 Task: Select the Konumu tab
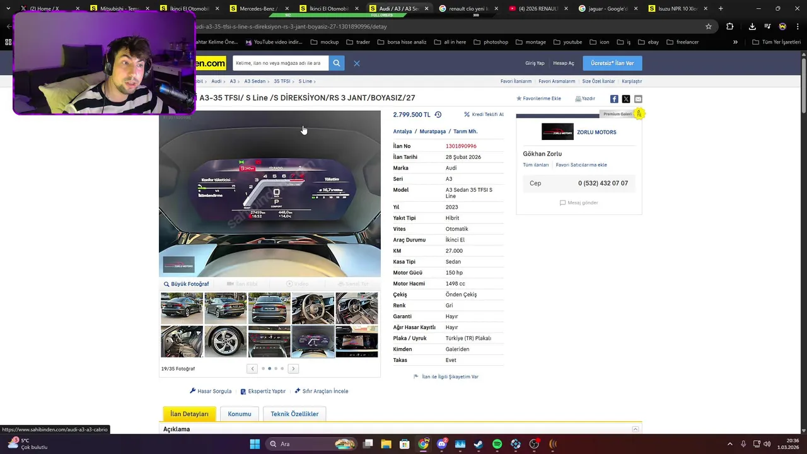click(x=240, y=414)
